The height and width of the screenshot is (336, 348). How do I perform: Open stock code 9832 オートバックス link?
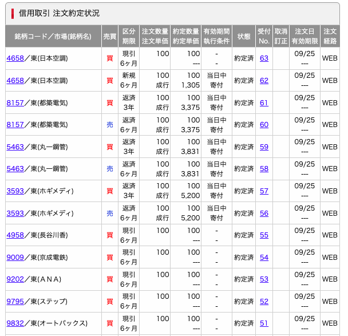[x=15, y=323]
